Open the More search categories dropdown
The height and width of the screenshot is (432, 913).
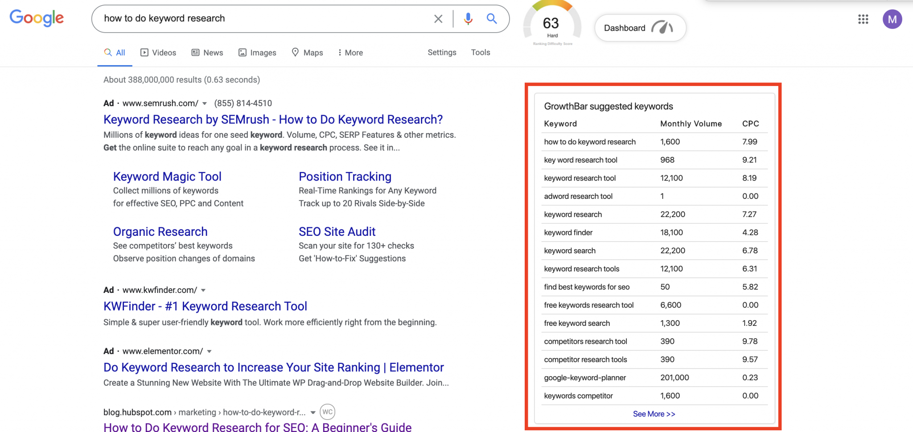click(350, 53)
